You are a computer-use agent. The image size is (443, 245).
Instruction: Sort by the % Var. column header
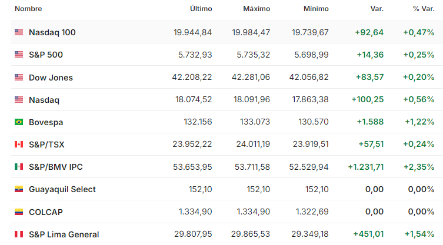click(x=423, y=9)
